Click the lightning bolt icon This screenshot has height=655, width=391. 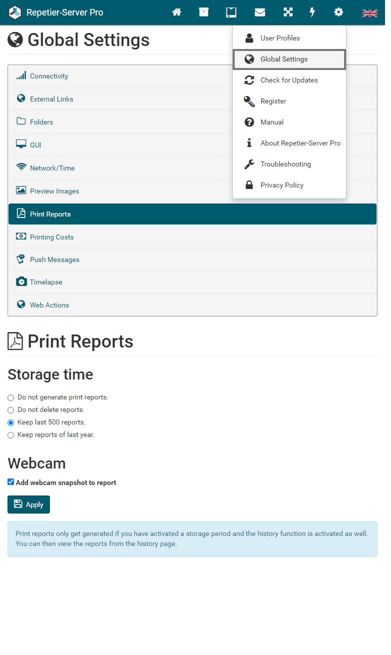pos(313,12)
